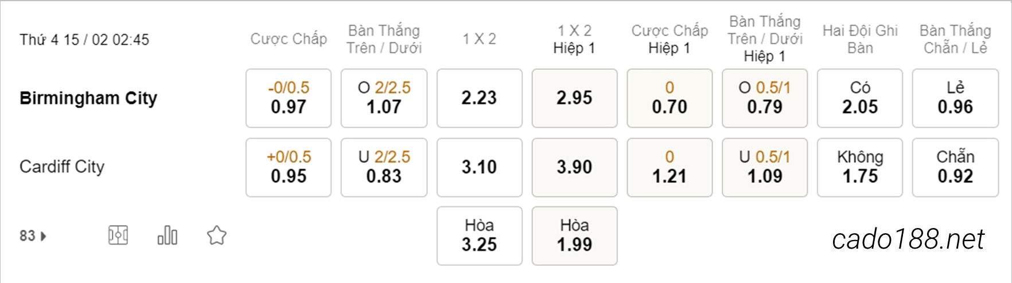
Task: Pick Over 2/2.5 goals at 1.07
Action: pyautogui.click(x=384, y=98)
